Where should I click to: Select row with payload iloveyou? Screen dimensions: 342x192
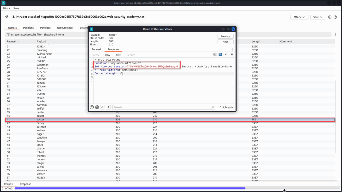click(x=170, y=141)
